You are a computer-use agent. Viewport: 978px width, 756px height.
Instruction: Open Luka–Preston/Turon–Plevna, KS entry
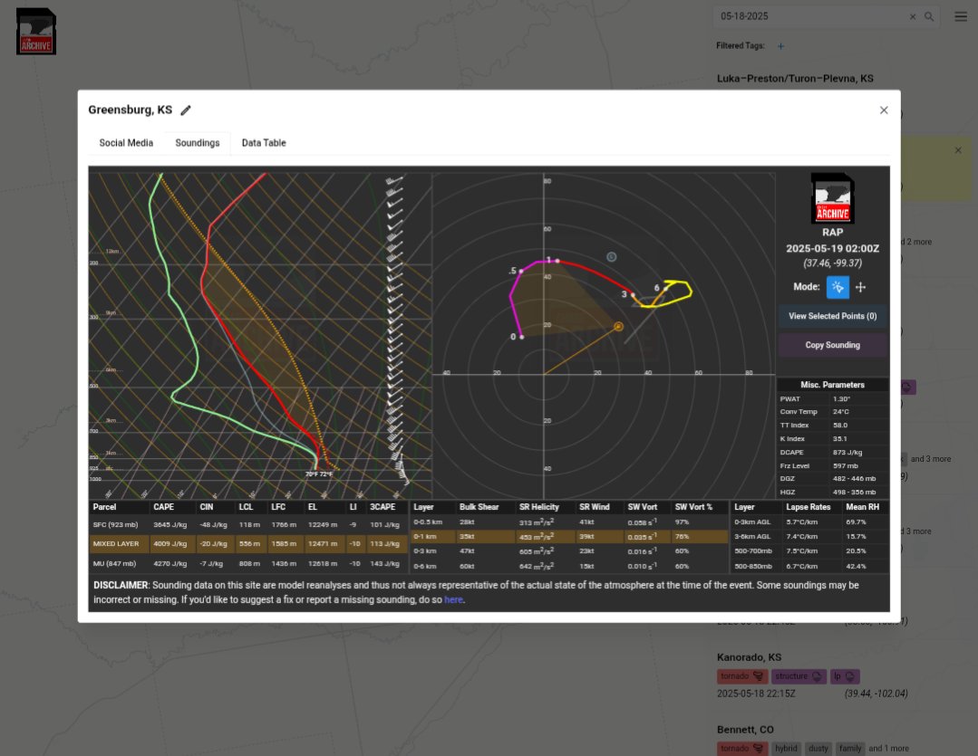[x=795, y=79]
